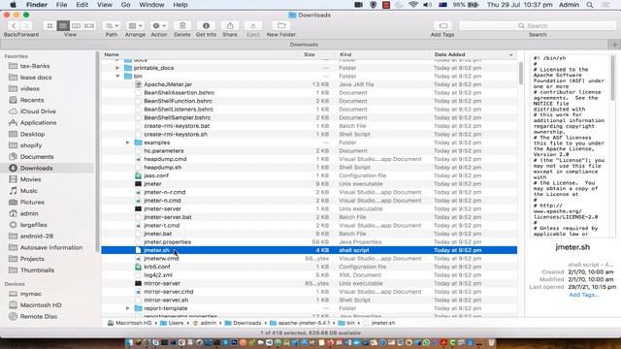
Task: Switch to cover flow view
Action: click(x=89, y=26)
